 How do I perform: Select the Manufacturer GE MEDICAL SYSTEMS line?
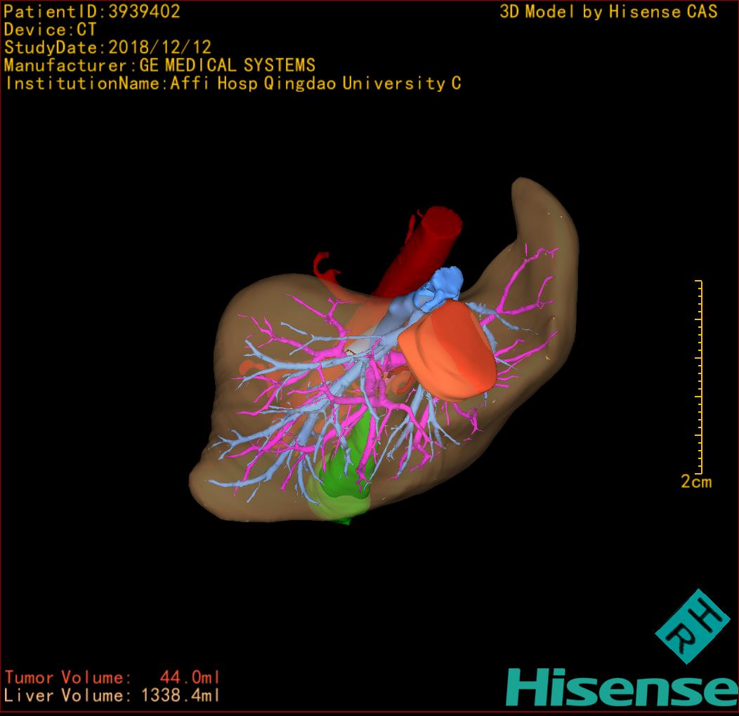pos(159,66)
